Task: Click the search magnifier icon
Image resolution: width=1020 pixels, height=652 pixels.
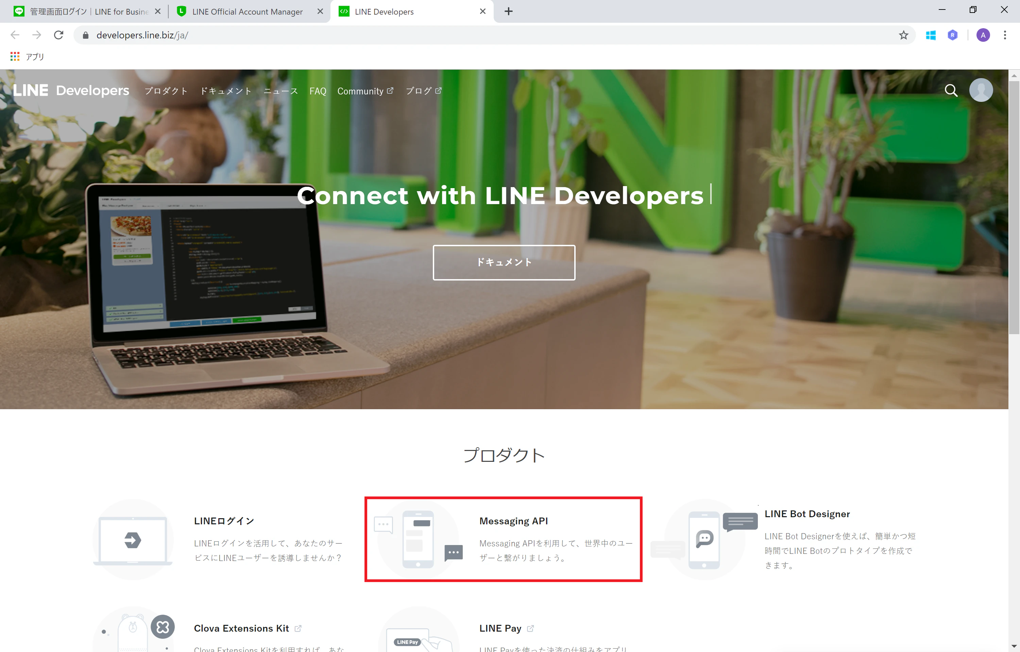Action: point(951,90)
